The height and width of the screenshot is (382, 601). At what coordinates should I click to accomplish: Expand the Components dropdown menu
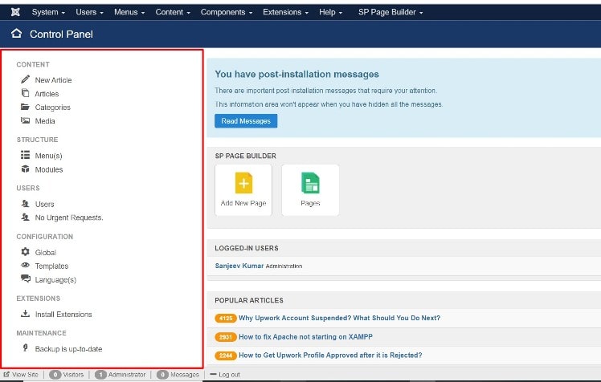pos(227,12)
